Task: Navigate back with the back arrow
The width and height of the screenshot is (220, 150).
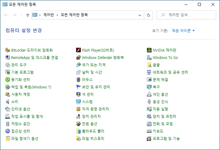Action: (6, 15)
